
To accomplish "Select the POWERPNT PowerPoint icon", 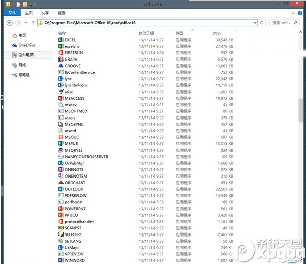I will [x=61, y=209].
